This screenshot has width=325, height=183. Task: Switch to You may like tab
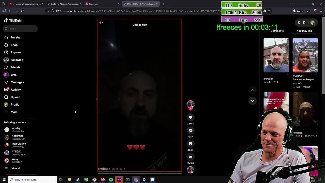[304, 31]
